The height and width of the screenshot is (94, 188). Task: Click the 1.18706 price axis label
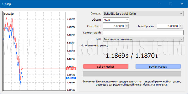(71, 59)
